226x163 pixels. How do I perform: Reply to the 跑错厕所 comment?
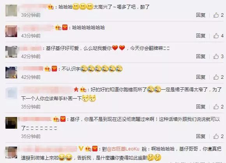pyautogui.click(x=201, y=107)
